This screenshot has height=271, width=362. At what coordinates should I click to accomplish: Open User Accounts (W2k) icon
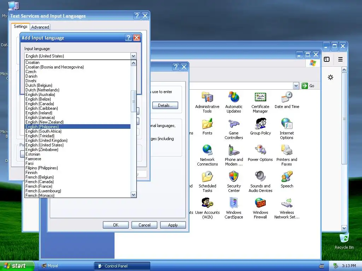tap(207, 209)
